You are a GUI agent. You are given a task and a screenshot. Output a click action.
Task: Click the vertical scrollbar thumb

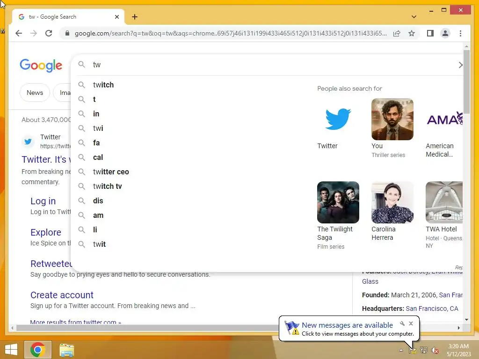pos(466,81)
